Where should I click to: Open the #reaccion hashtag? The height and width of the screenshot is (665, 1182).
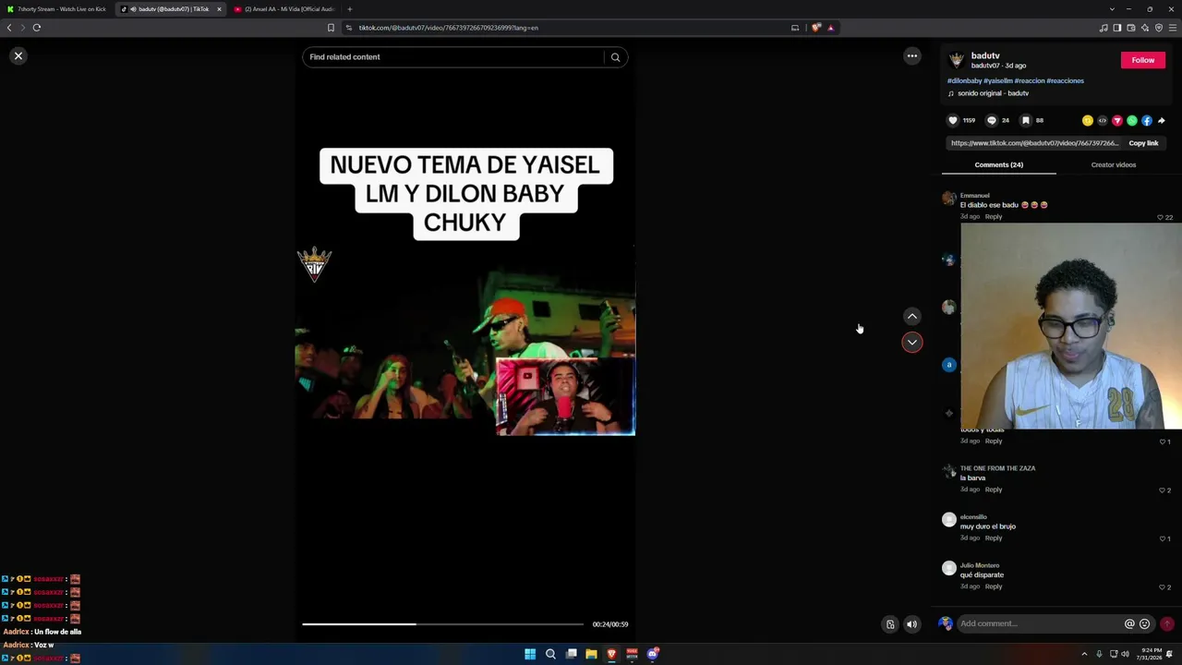pos(1029,80)
